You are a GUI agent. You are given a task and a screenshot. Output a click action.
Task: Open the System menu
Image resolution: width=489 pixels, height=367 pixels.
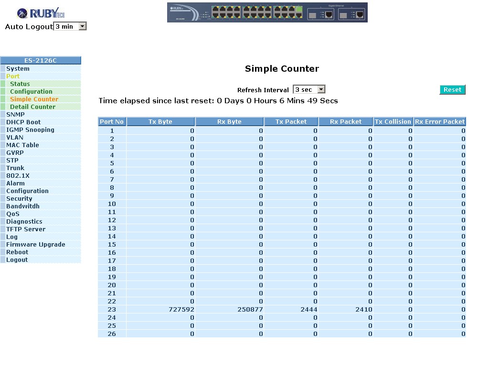[18, 69]
